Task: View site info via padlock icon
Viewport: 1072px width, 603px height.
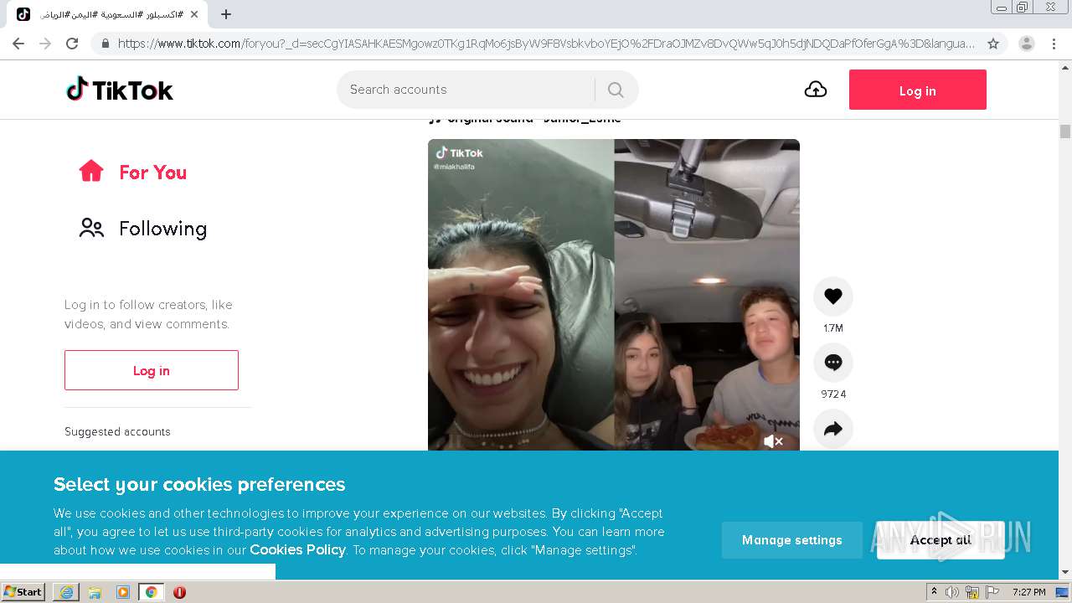Action: pyautogui.click(x=105, y=44)
